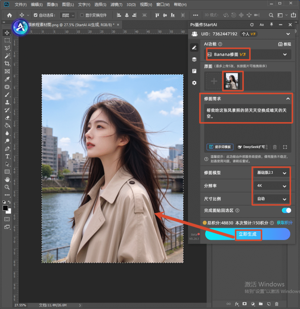Select the Magic Wand tool
This screenshot has height=309, width=300.
(x=7, y=56)
